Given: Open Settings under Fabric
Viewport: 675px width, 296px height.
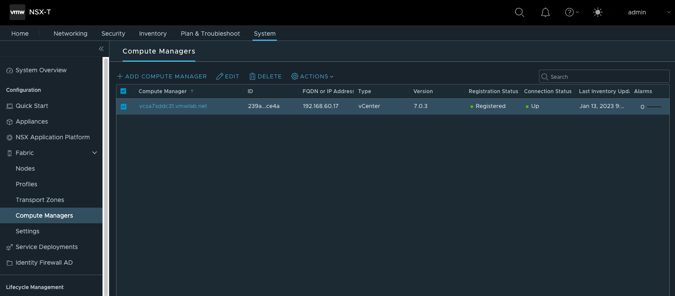Looking at the screenshot, I should 27,231.
